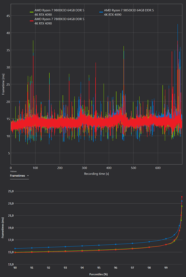Click the '45' tick on the frametime axis
This screenshot has height=277, width=186.
[x=8, y=16]
